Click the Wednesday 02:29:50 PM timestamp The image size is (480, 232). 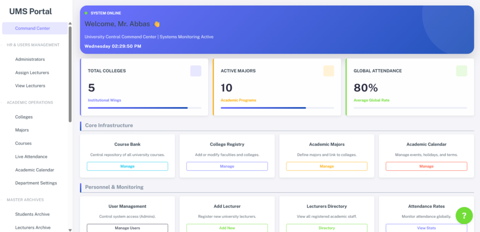tap(113, 46)
